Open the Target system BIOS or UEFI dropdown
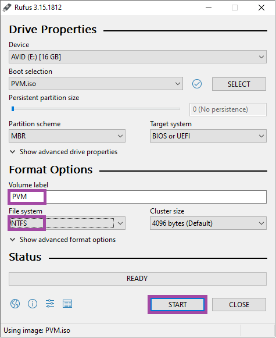The width and height of the screenshot is (276, 338). [x=208, y=136]
